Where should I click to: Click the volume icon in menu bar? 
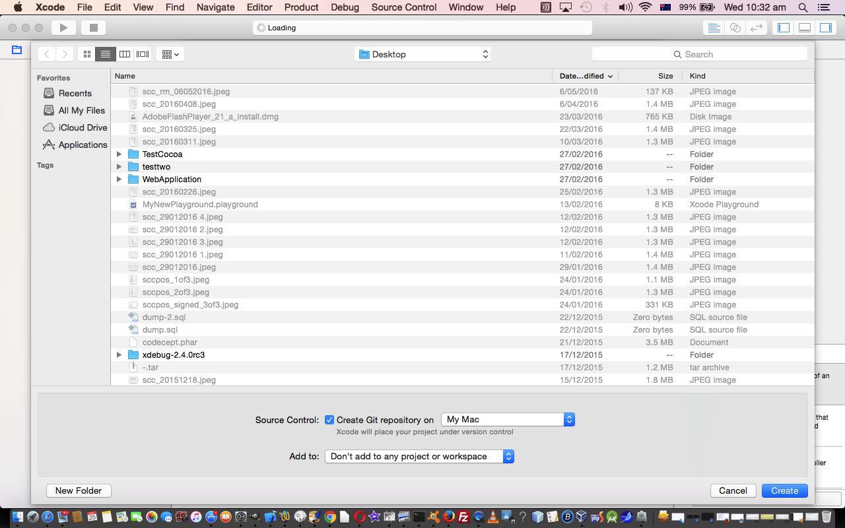[625, 7]
